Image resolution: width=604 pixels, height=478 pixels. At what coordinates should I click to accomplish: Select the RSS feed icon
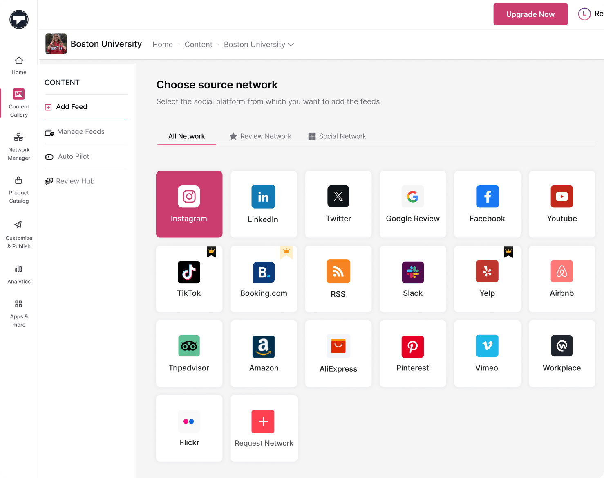338,271
